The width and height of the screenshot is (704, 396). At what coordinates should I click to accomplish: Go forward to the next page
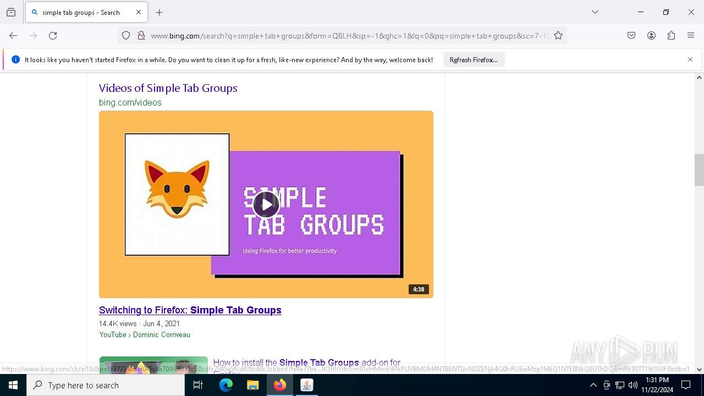pos(33,36)
